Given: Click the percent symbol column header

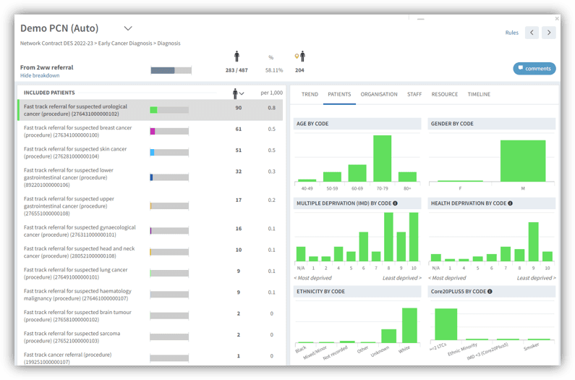Looking at the screenshot, I should coord(271,57).
